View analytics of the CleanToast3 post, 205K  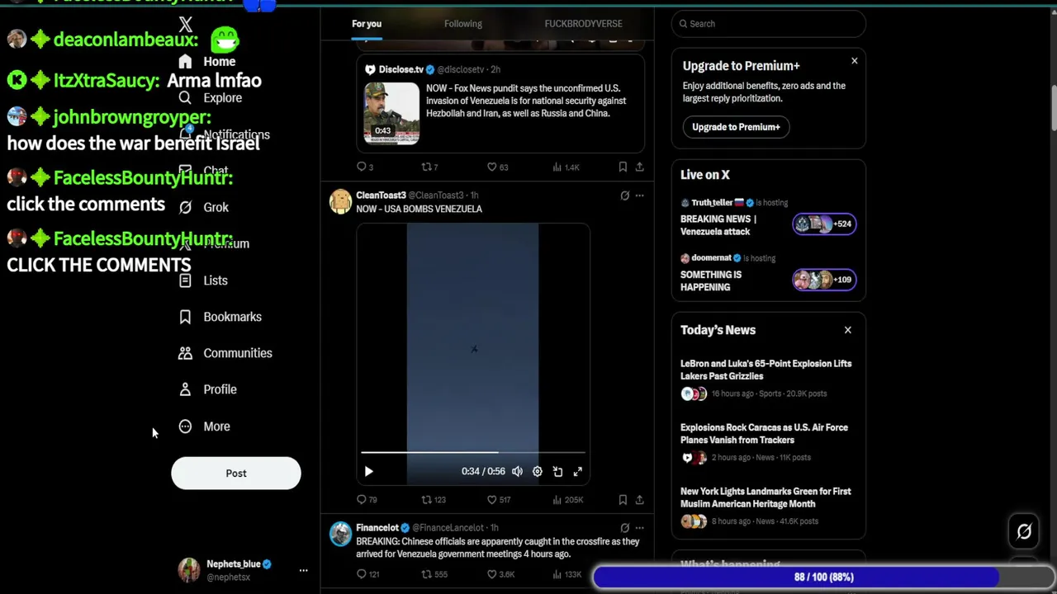pyautogui.click(x=567, y=499)
